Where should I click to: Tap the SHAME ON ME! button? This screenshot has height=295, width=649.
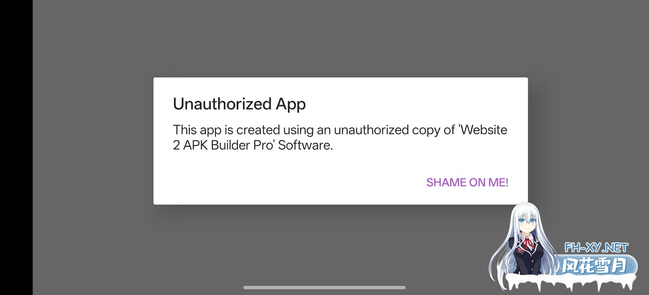(467, 183)
